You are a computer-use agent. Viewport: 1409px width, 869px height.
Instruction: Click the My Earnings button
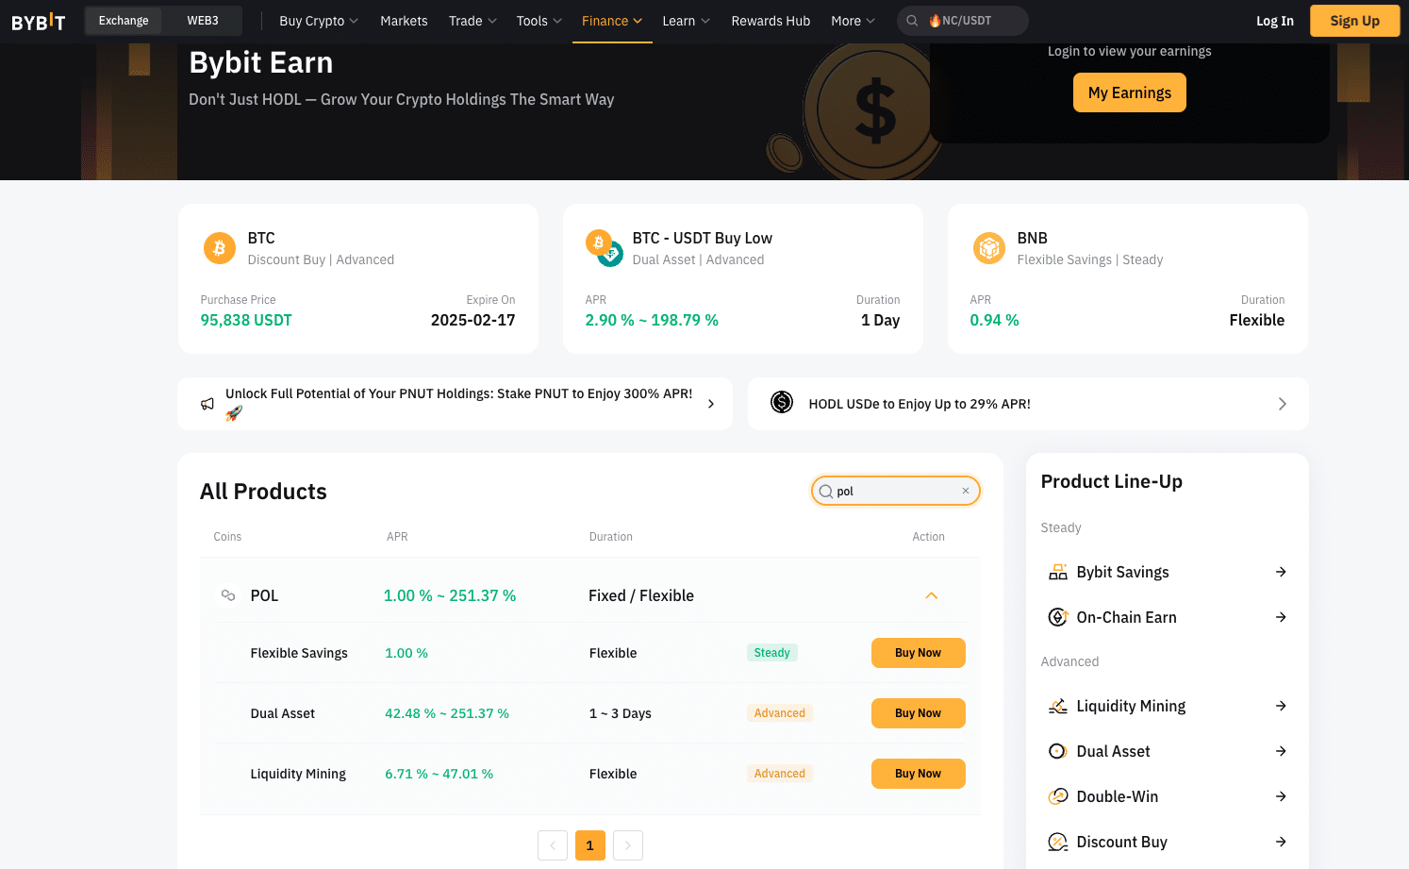[x=1130, y=92]
